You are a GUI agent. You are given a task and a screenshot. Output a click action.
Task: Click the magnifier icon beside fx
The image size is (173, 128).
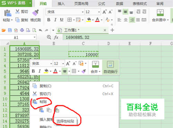pyautogui.click(x=49, y=37)
